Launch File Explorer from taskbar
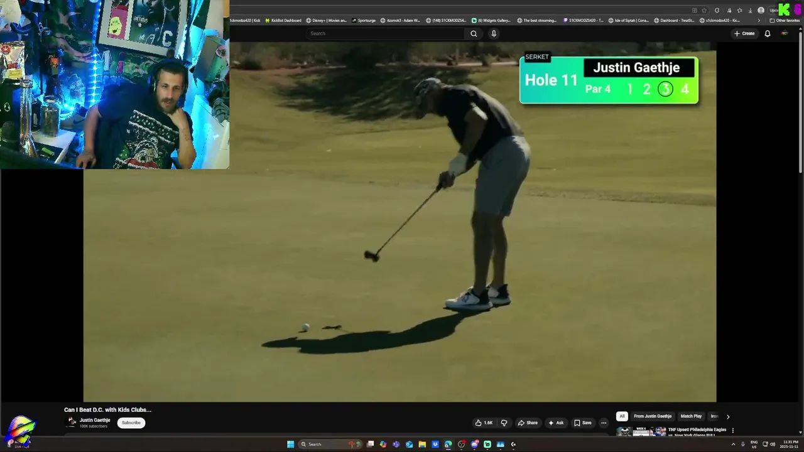This screenshot has width=804, height=452. point(422,444)
